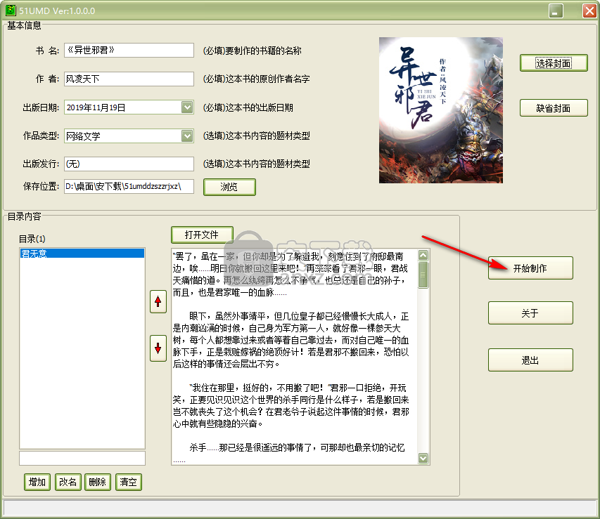
Task: Click the text preview scrollbar thumb
Action: click(x=423, y=275)
